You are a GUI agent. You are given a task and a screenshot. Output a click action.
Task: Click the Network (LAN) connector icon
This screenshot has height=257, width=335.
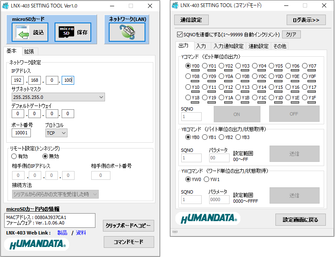point(127,33)
